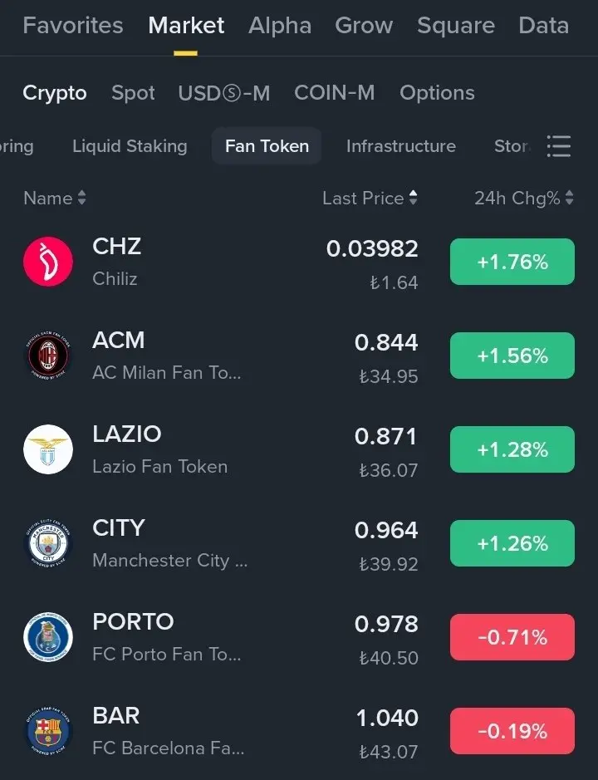Sort by Last Price arrows
This screenshot has height=780, width=598.
coord(414,198)
